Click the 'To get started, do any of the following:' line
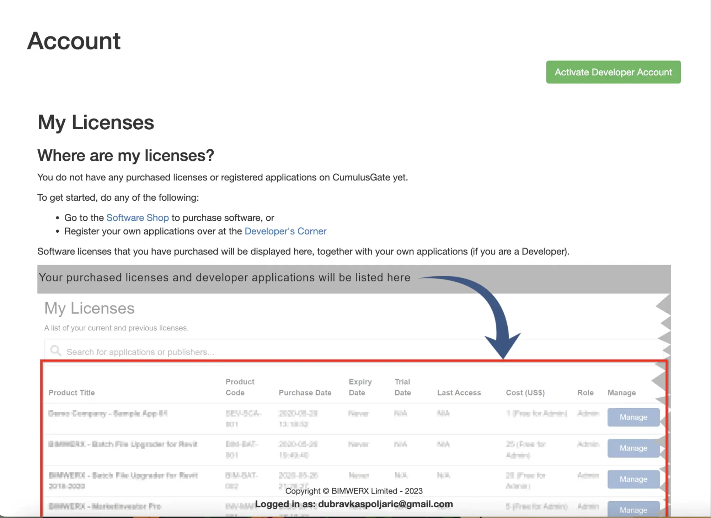Image resolution: width=711 pixels, height=518 pixels. point(118,198)
